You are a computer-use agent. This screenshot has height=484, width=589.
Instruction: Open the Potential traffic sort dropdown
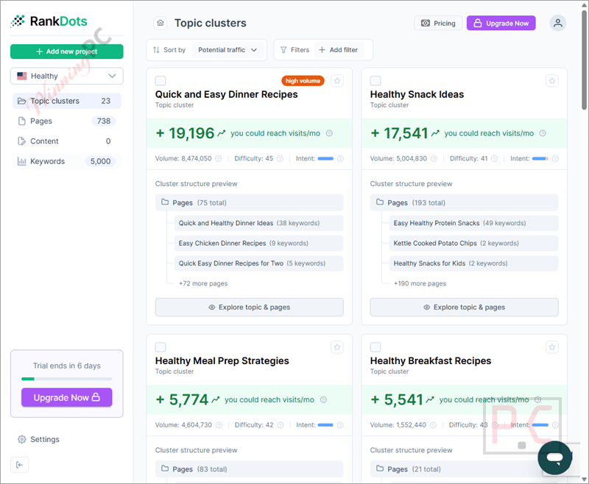tap(228, 50)
